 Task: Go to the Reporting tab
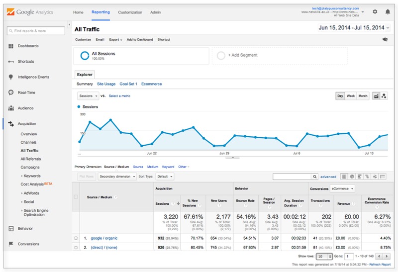(x=100, y=12)
